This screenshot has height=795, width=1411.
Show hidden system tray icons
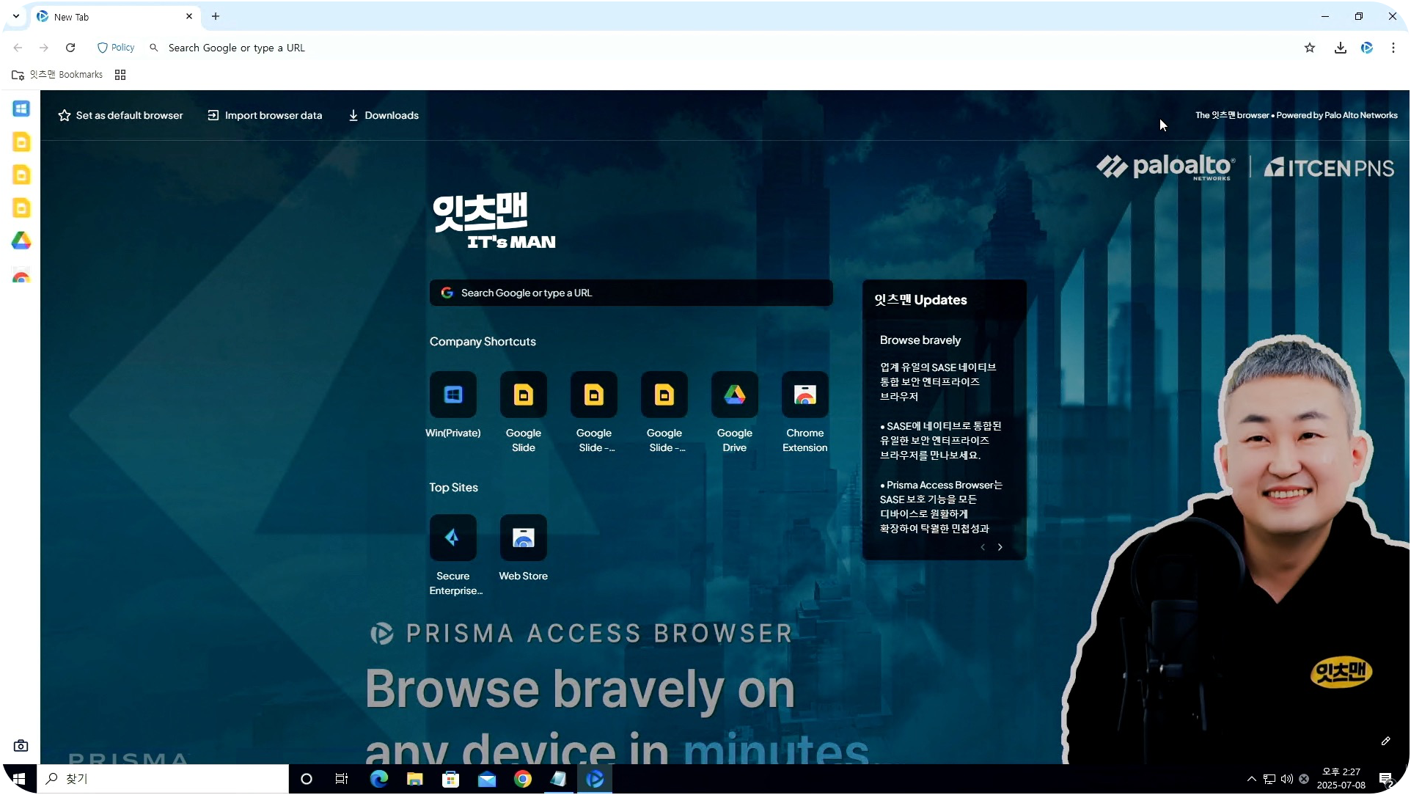[1252, 779]
